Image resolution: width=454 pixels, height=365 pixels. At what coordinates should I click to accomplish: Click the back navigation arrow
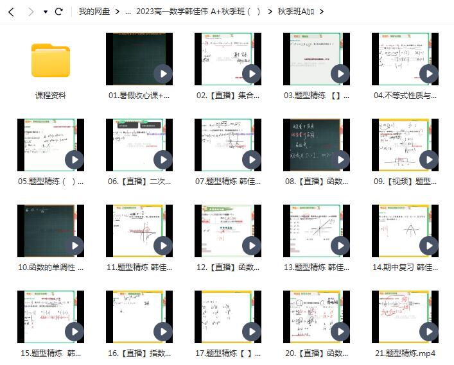click(x=12, y=12)
